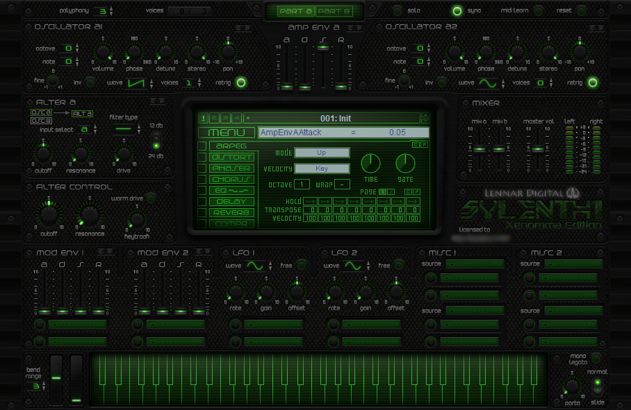Open the EQ effect tab

coord(231,190)
